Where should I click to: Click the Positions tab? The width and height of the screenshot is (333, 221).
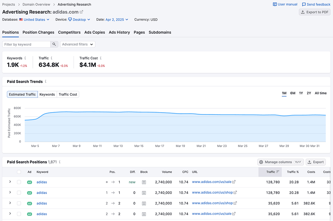coord(10,32)
